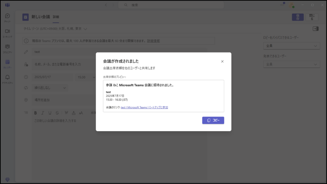The image size is (327, 184).
Task: Click the search field at top
Action: pyautogui.click(x=171, y=5)
